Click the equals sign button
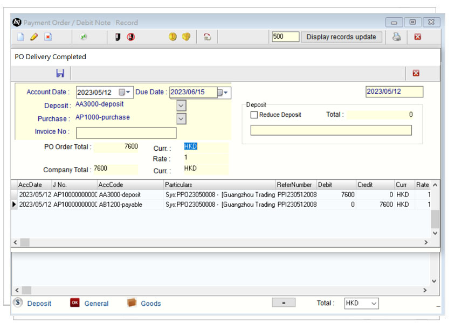 coord(284,303)
